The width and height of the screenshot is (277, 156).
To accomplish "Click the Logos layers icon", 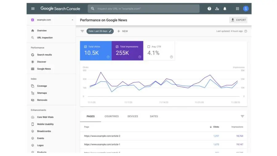I will (x=33, y=146).
